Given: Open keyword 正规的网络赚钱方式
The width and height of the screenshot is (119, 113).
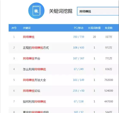Looking at the screenshot, I should [36, 48].
